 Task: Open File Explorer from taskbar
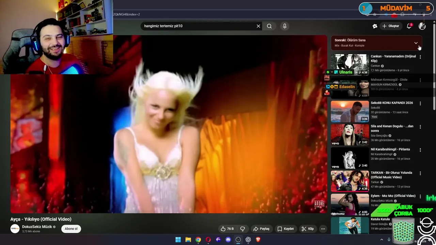[x=188, y=240]
